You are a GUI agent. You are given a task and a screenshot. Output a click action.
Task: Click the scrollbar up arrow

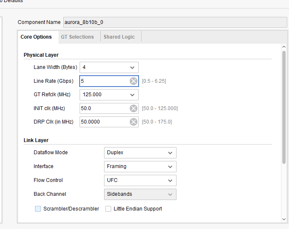[x=284, y=47]
